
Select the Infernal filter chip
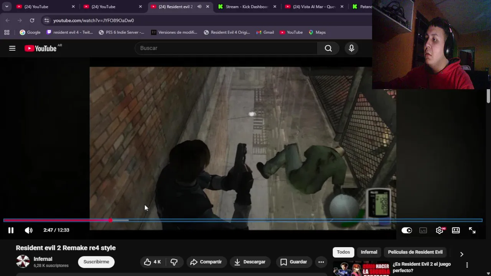point(369,252)
